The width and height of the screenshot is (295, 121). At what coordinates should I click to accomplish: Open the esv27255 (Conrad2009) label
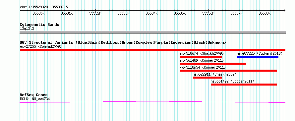[41, 46]
